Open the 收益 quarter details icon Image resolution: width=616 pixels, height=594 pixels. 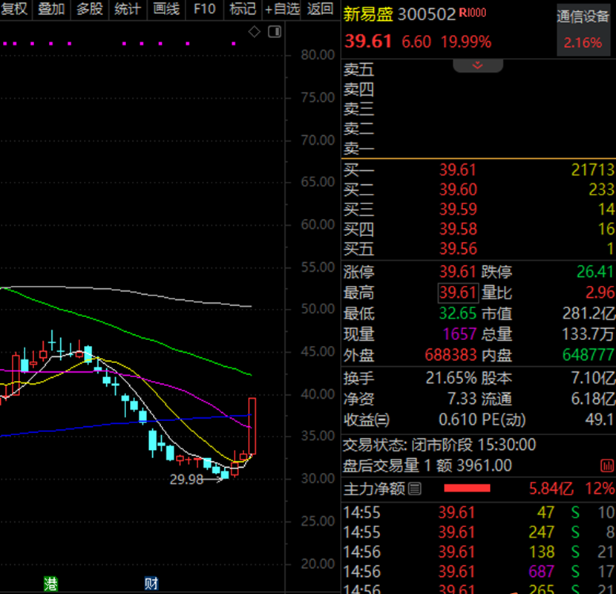point(381,420)
